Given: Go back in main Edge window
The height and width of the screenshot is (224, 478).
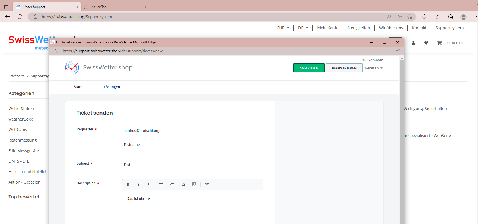Looking at the screenshot, I should (7, 17).
